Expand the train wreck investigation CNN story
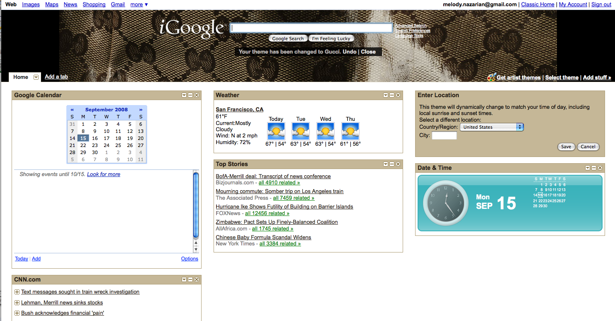 pos(17,292)
